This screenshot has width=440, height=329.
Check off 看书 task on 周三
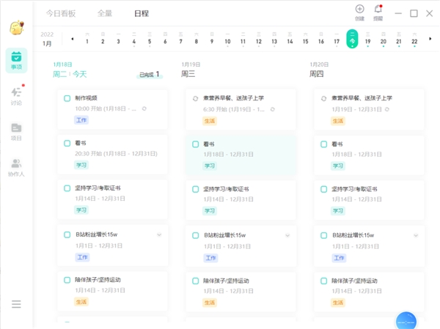click(x=195, y=144)
